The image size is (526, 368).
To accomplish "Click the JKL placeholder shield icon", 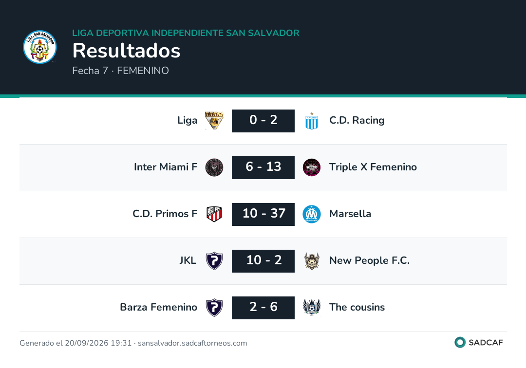I will point(214,261).
